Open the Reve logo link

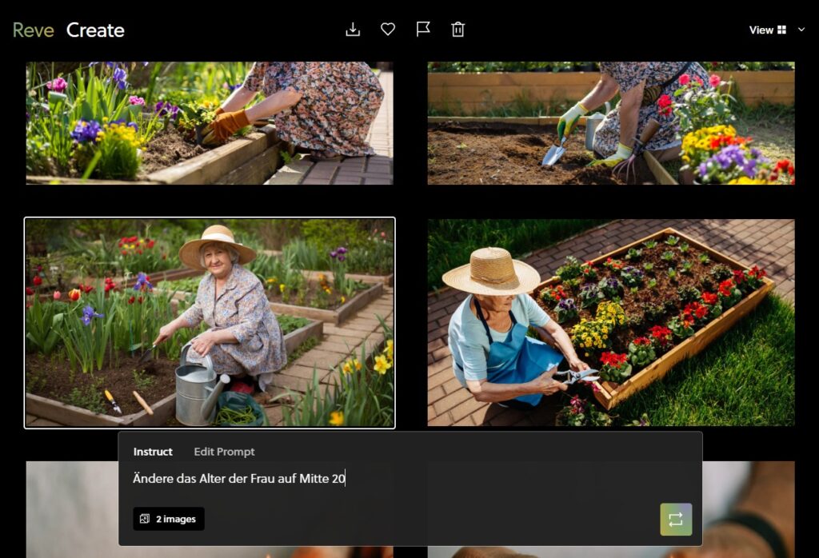pyautogui.click(x=33, y=30)
